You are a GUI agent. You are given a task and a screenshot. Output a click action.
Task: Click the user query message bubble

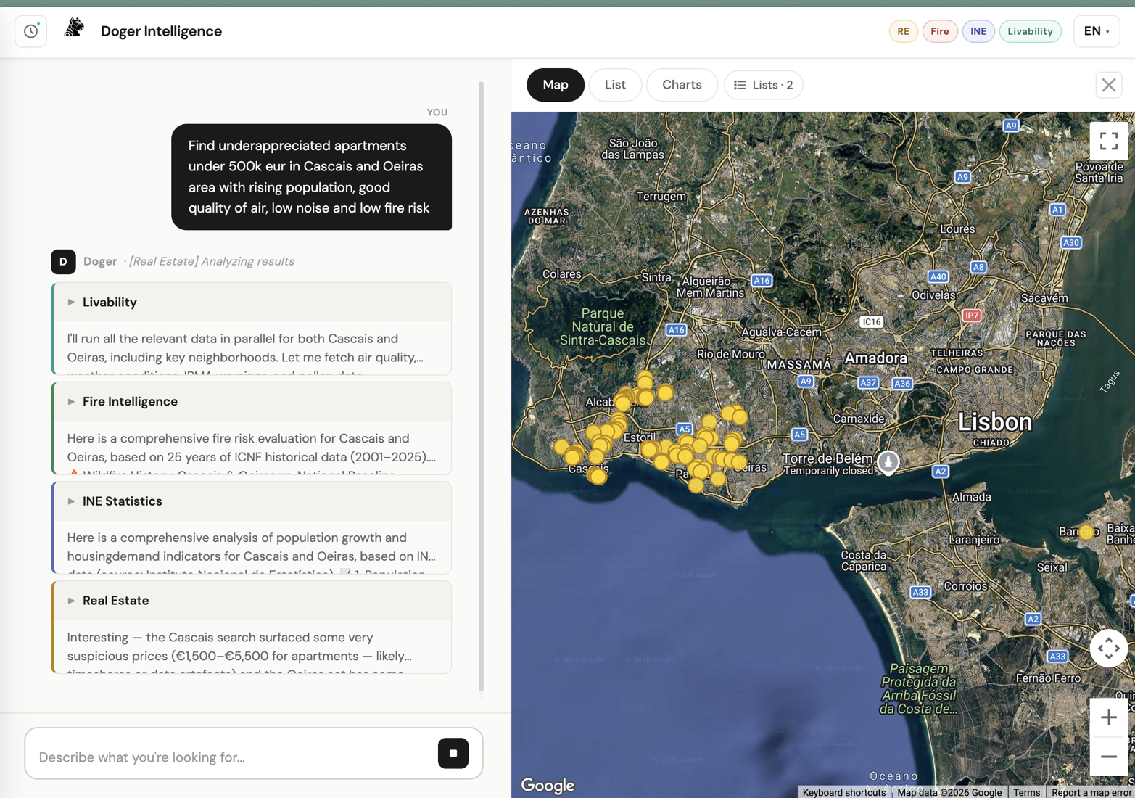click(311, 177)
